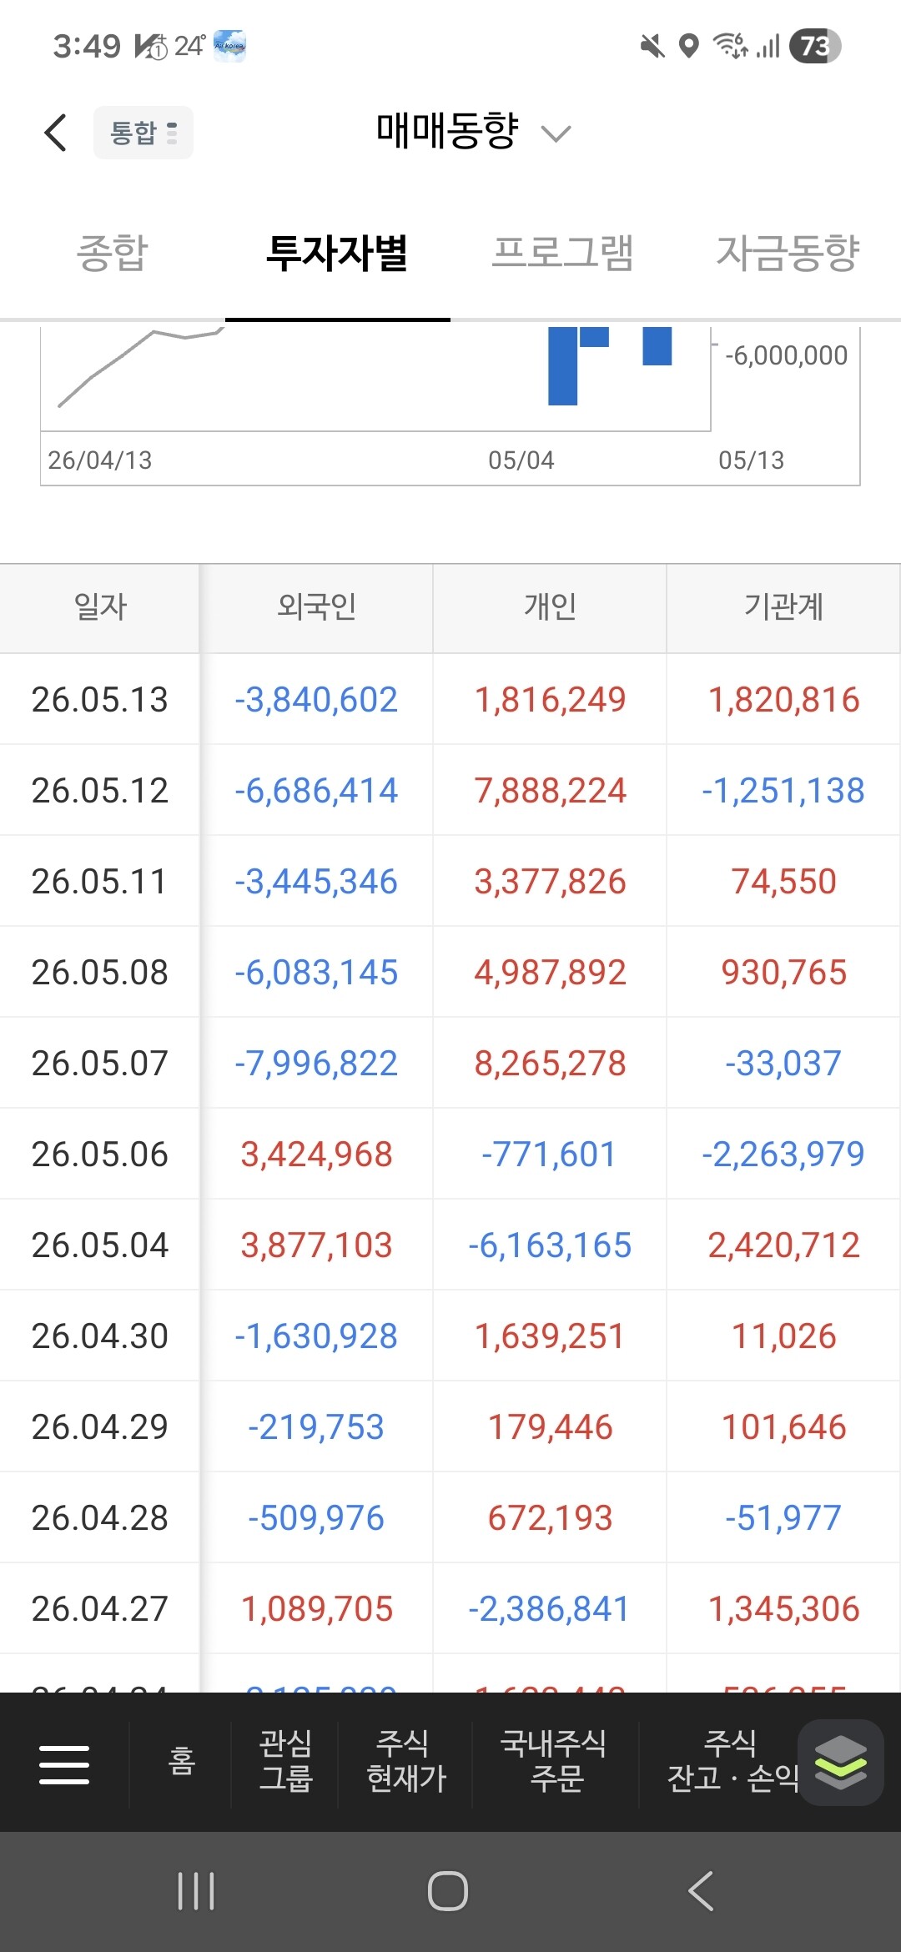Tap Android system back icon

(x=701, y=1891)
